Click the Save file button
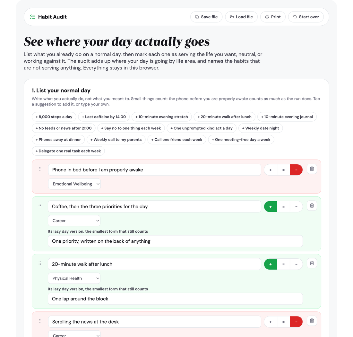353x337 pixels. [206, 17]
